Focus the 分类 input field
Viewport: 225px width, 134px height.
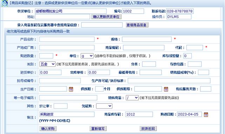(x=149, y=64)
